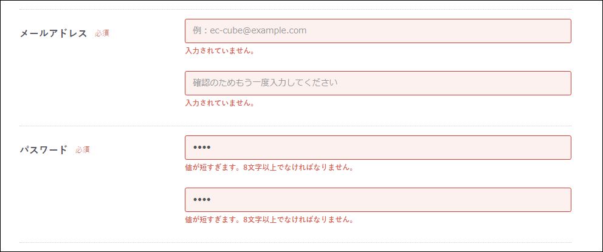
Task: Click the 入力されていません error under confirmation email field
Action: [x=219, y=103]
